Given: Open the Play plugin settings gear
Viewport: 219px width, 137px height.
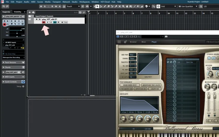Looking at the screenshot, I should point(125,42).
